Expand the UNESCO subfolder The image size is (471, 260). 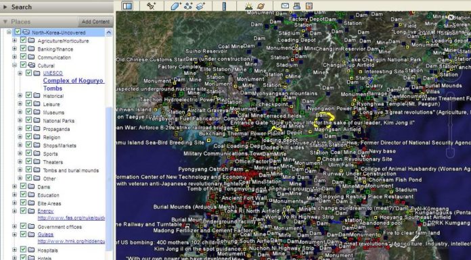pos(20,73)
